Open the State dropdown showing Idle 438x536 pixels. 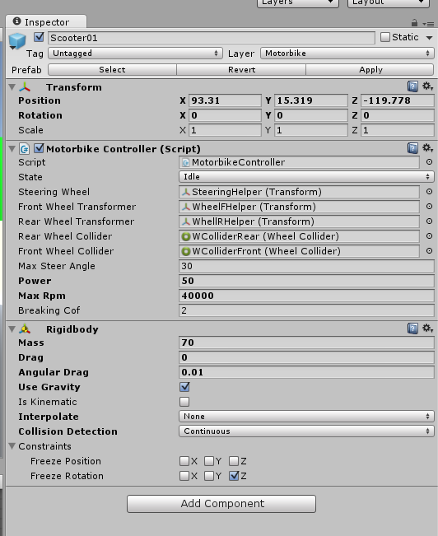(x=306, y=177)
